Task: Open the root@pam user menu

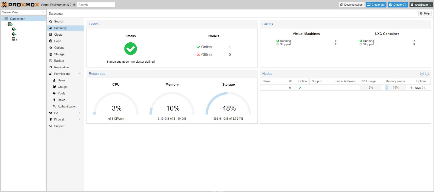Action: (421, 5)
